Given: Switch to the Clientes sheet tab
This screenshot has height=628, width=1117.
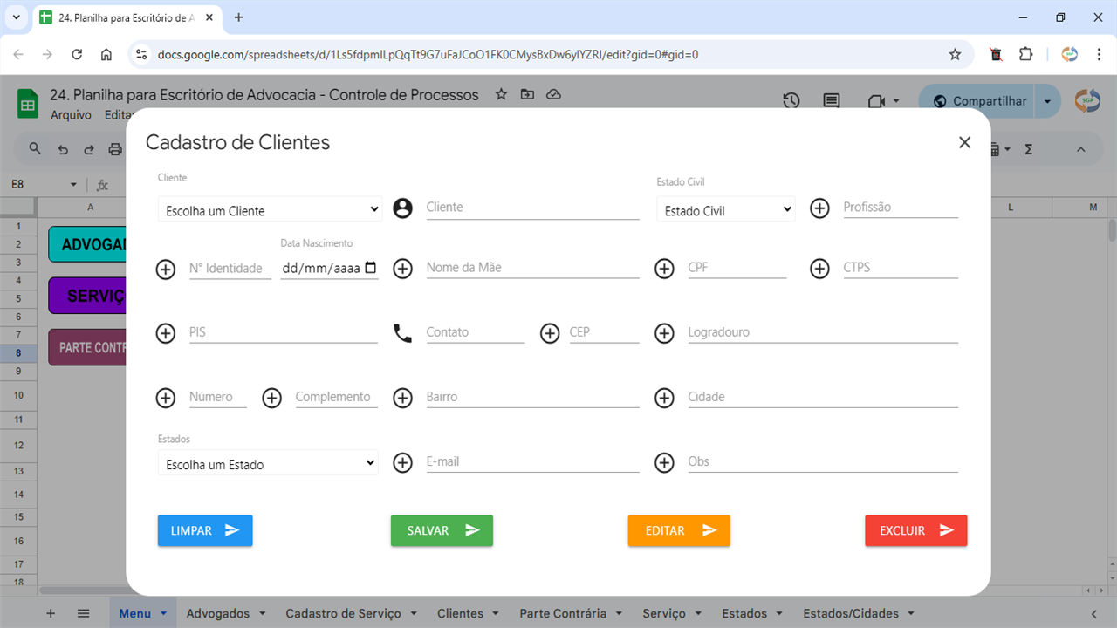Looking at the screenshot, I should (x=460, y=613).
